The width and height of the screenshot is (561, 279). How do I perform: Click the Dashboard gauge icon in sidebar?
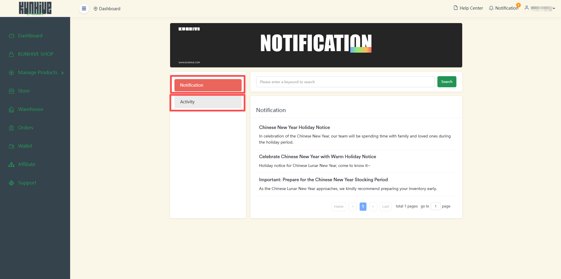coord(11,36)
